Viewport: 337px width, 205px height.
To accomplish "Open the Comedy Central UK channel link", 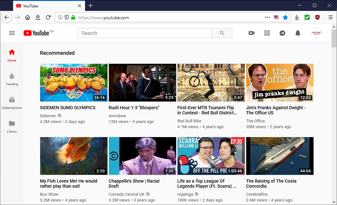I will coord(126,194).
